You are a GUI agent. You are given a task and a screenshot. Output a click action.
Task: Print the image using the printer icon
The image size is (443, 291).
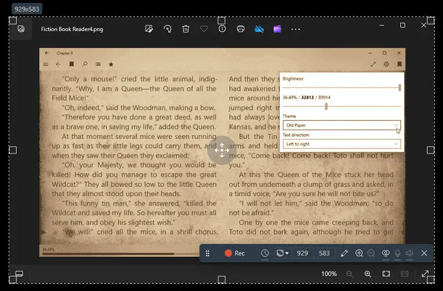pos(240,29)
